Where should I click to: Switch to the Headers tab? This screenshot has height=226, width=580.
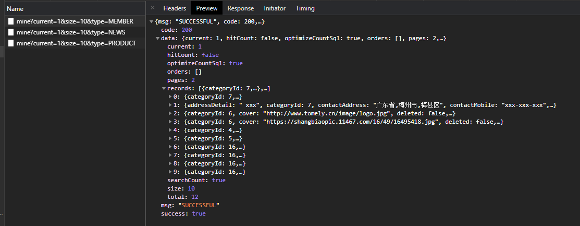click(x=175, y=8)
